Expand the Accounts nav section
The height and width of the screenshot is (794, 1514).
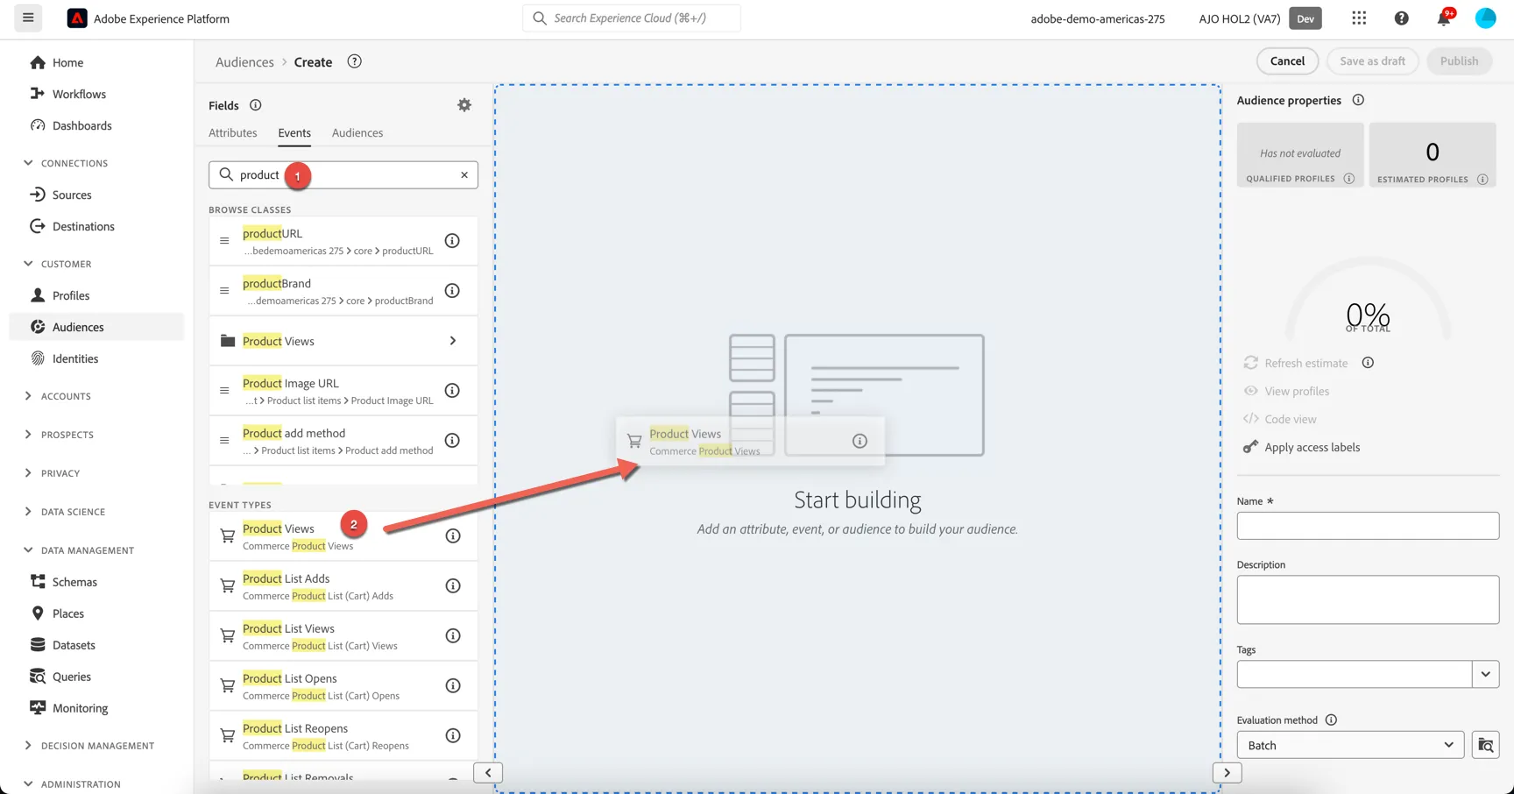click(x=28, y=396)
